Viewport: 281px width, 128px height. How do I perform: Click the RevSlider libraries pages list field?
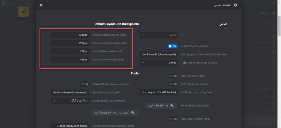pos(159,54)
